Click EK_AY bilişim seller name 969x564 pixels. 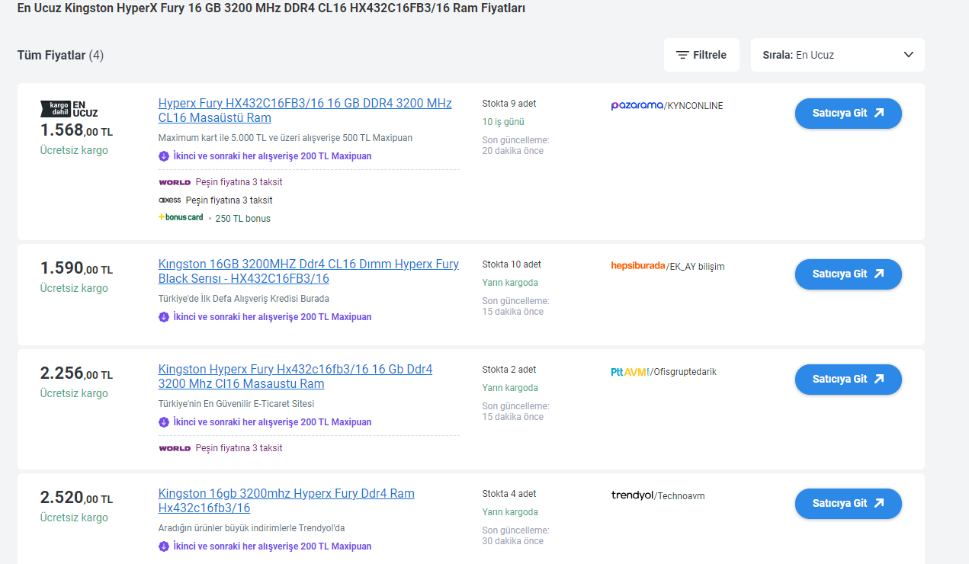697,267
